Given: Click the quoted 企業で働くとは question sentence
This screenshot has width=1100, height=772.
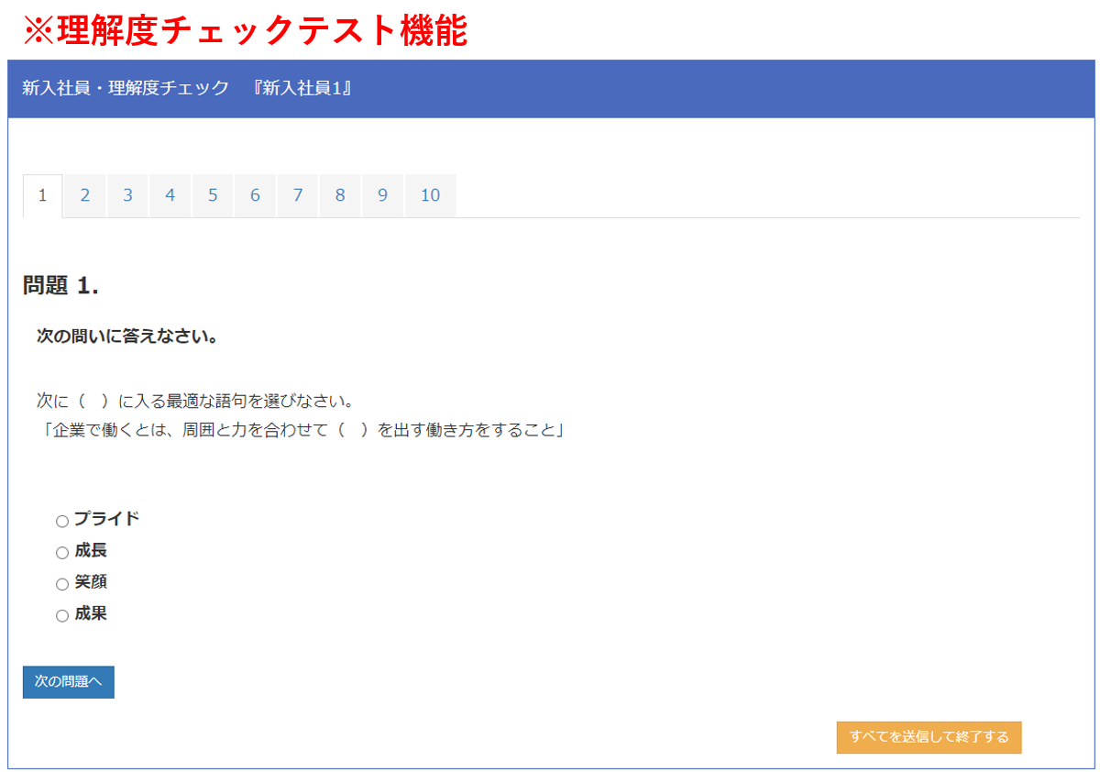Looking at the screenshot, I should click(301, 430).
